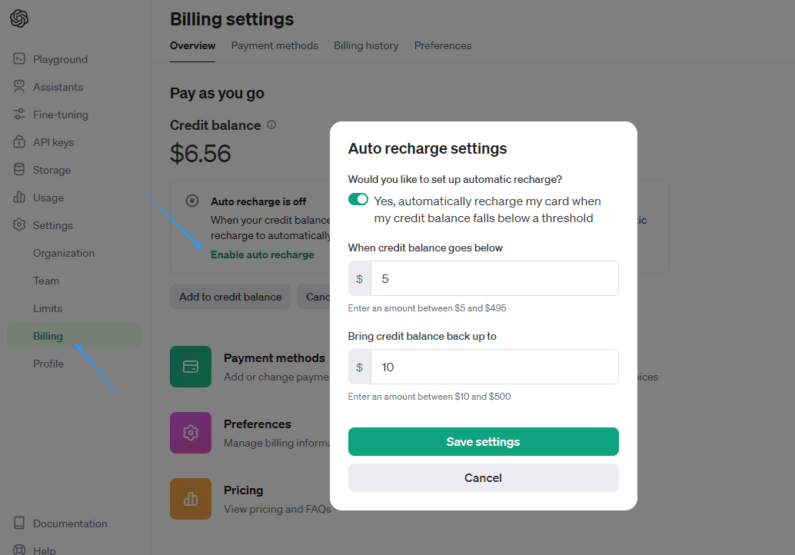The height and width of the screenshot is (555, 795).
Task: Select the Assistants sidebar icon
Action: [18, 86]
